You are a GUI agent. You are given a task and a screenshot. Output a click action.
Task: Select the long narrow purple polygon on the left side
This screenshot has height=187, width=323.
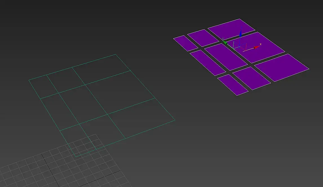pos(208,63)
